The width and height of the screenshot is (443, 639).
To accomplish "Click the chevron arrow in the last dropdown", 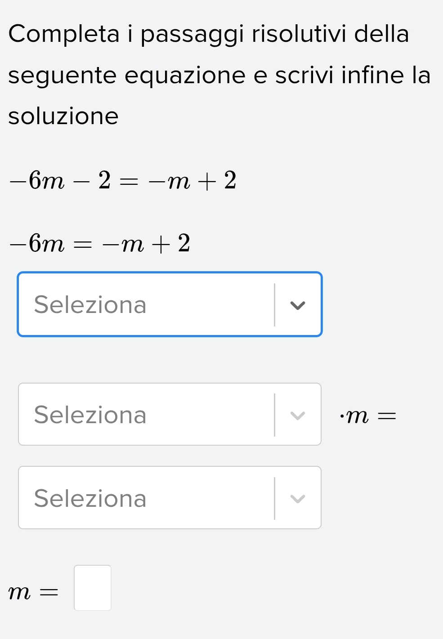I will 298,499.
